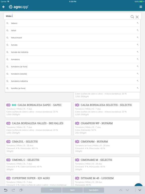Image resolution: width=145 pixels, height=194 pixels.
Task: Choose the 'tem' keyboard suggestion
Action: (x=72, y=190)
